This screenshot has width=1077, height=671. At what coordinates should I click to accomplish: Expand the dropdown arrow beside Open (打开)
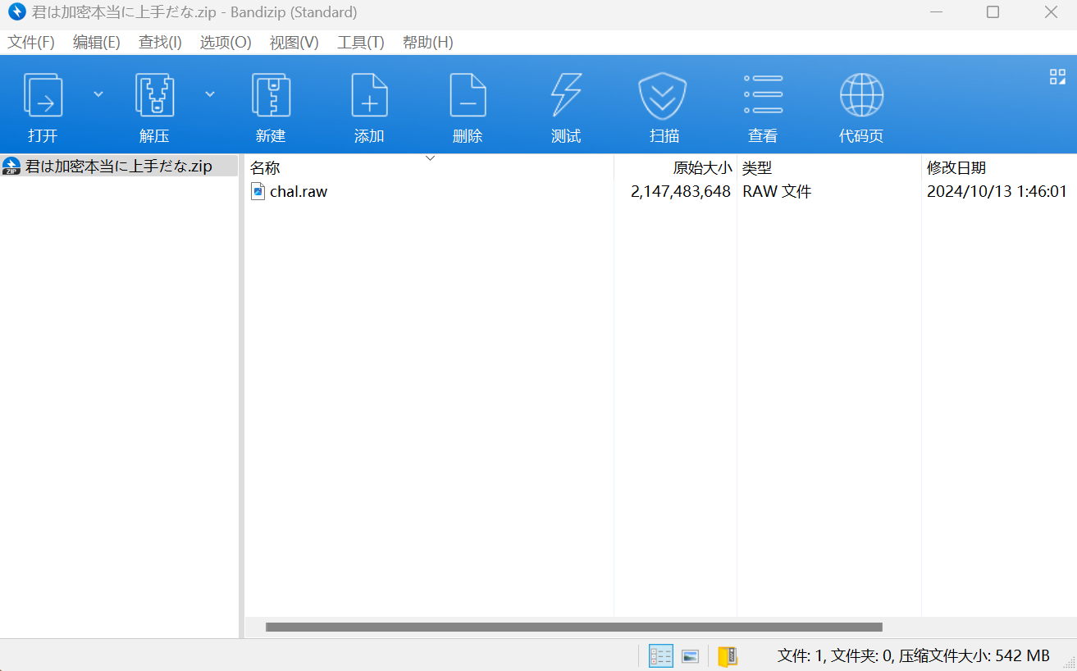[98, 94]
